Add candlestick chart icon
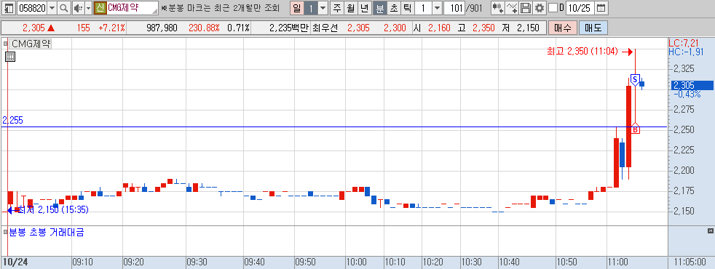Image resolution: width=715 pixels, height=269 pixels. coord(497,8)
